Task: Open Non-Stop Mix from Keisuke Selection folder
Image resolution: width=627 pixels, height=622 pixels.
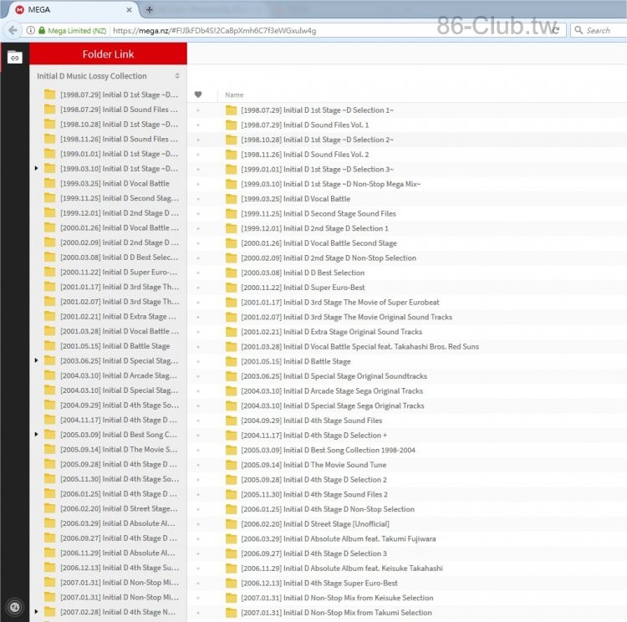Action: 337,598
